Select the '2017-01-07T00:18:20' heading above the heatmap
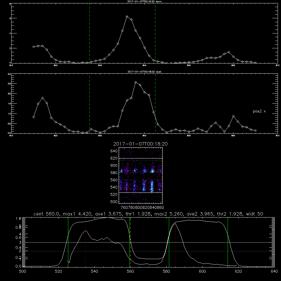Viewport: 281px width, 281px height. [140, 144]
